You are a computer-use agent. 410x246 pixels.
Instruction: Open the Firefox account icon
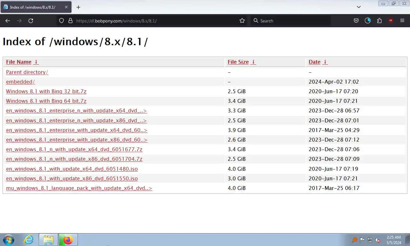click(368, 20)
